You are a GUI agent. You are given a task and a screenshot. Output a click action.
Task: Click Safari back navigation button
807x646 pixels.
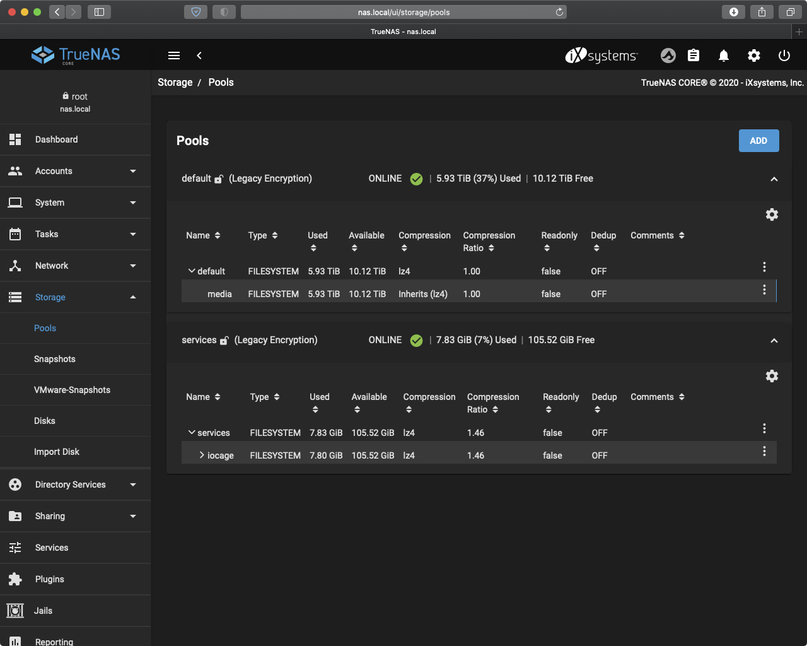point(57,12)
